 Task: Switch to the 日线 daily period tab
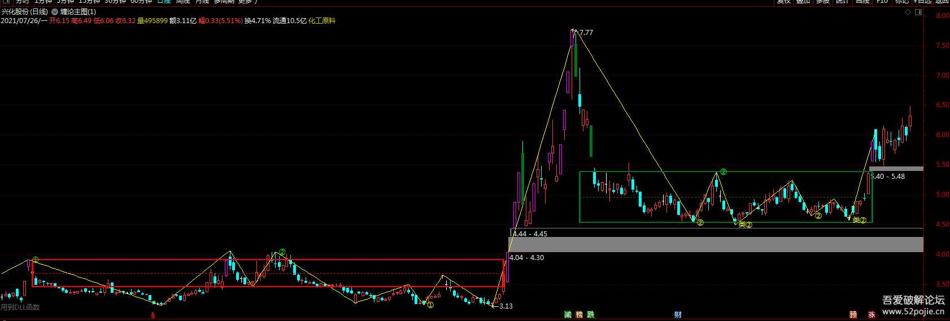[163, 2]
